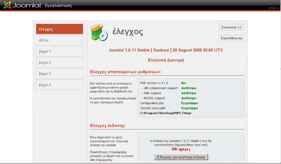Select βήμα 3 in sidebar
This screenshot has width=281, height=164.
click(x=60, y=74)
